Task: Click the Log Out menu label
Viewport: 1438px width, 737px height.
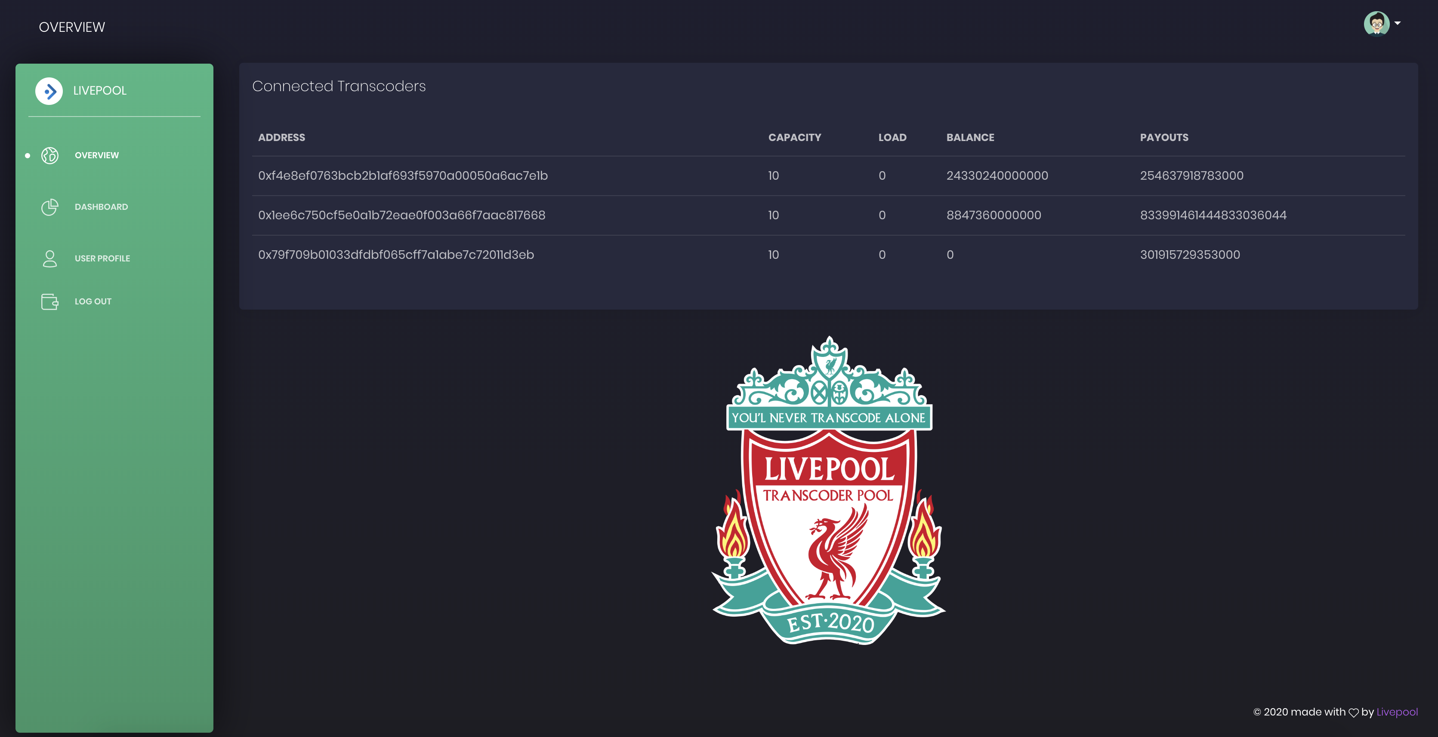Action: (x=93, y=301)
